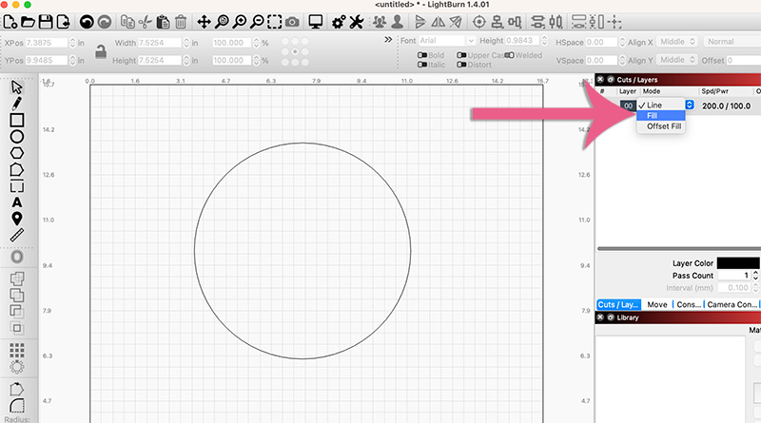The width and height of the screenshot is (761, 423).
Task: Open Device Settings wrench icon
Action: 357,21
